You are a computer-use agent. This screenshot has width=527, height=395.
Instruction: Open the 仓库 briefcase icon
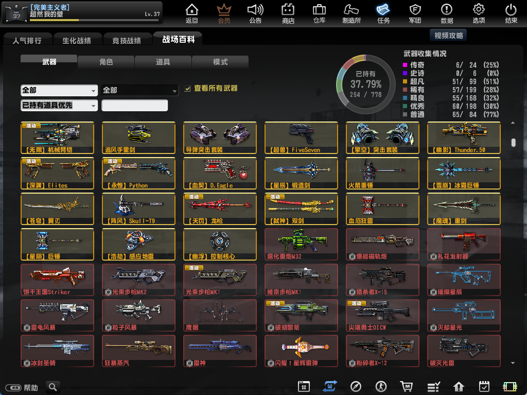[x=319, y=10]
